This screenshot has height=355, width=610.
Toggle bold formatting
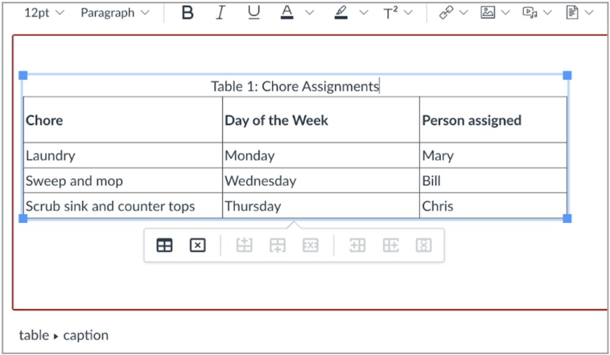[186, 13]
